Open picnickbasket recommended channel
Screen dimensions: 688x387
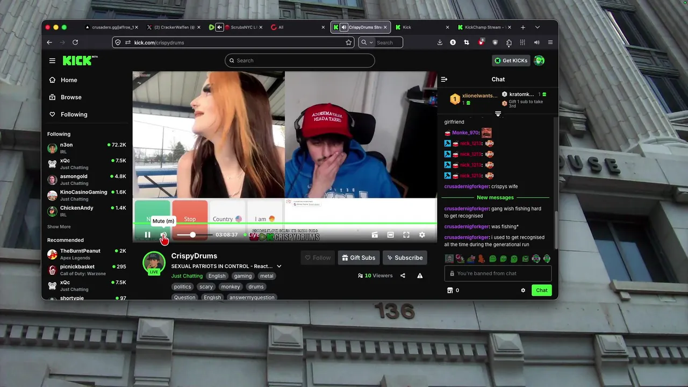click(87, 269)
